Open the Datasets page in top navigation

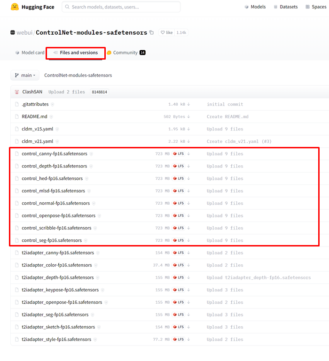click(286, 7)
